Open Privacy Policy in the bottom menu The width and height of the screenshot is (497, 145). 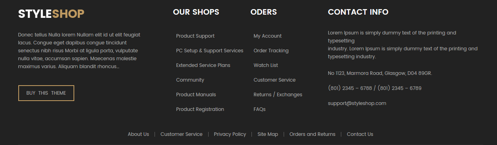click(x=230, y=134)
